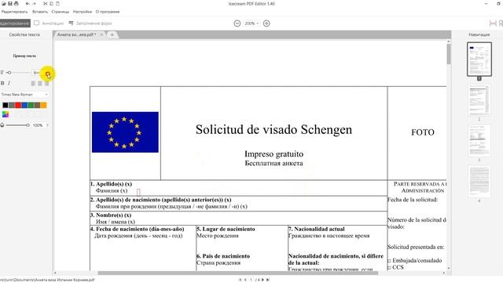
Task: Open the Вставить menu
Action: (x=40, y=12)
